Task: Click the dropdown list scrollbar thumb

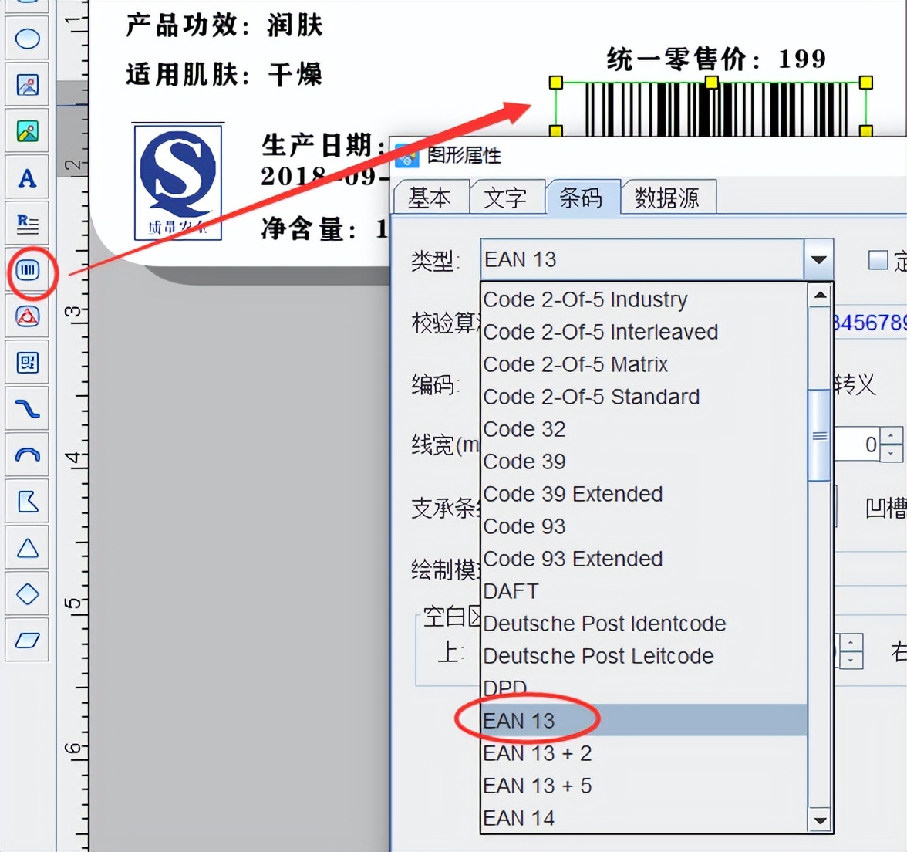Action: coord(820,435)
